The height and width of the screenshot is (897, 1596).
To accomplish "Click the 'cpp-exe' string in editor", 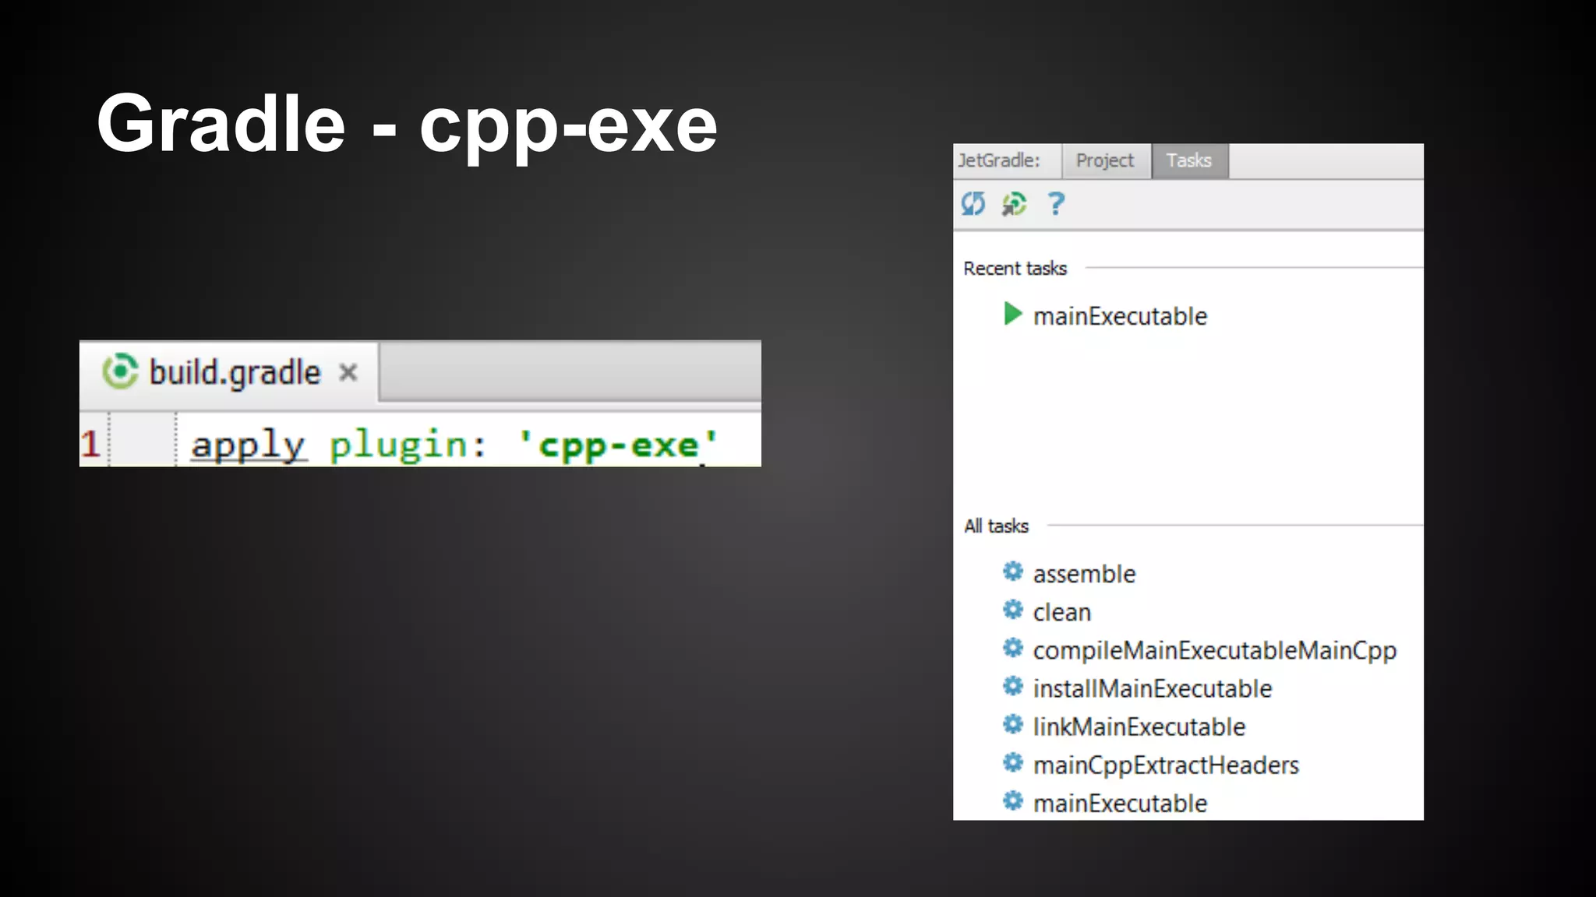I will (618, 446).
